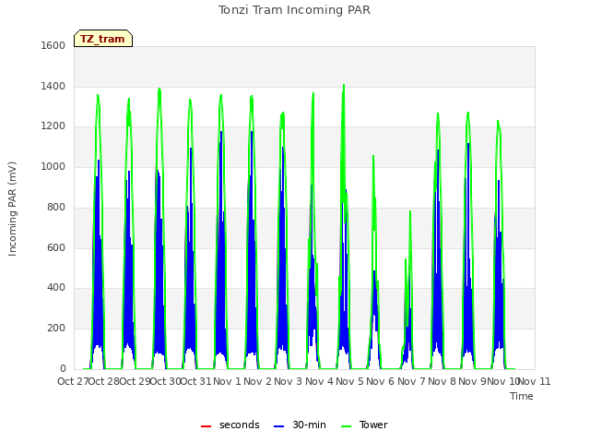The height and width of the screenshot is (443, 590).
Task: Click the 'Time' x-axis label
Action: coord(522,396)
